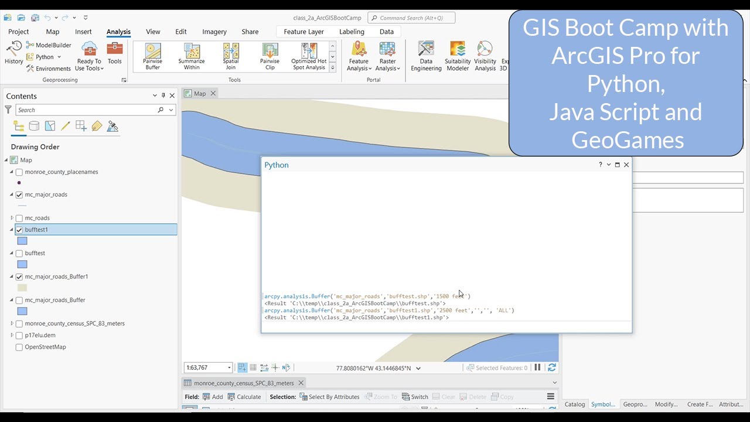Screen dimensions: 750x422
Task: Enable monroe_county_census_SPC_83_meters layer
Action: coord(19,324)
